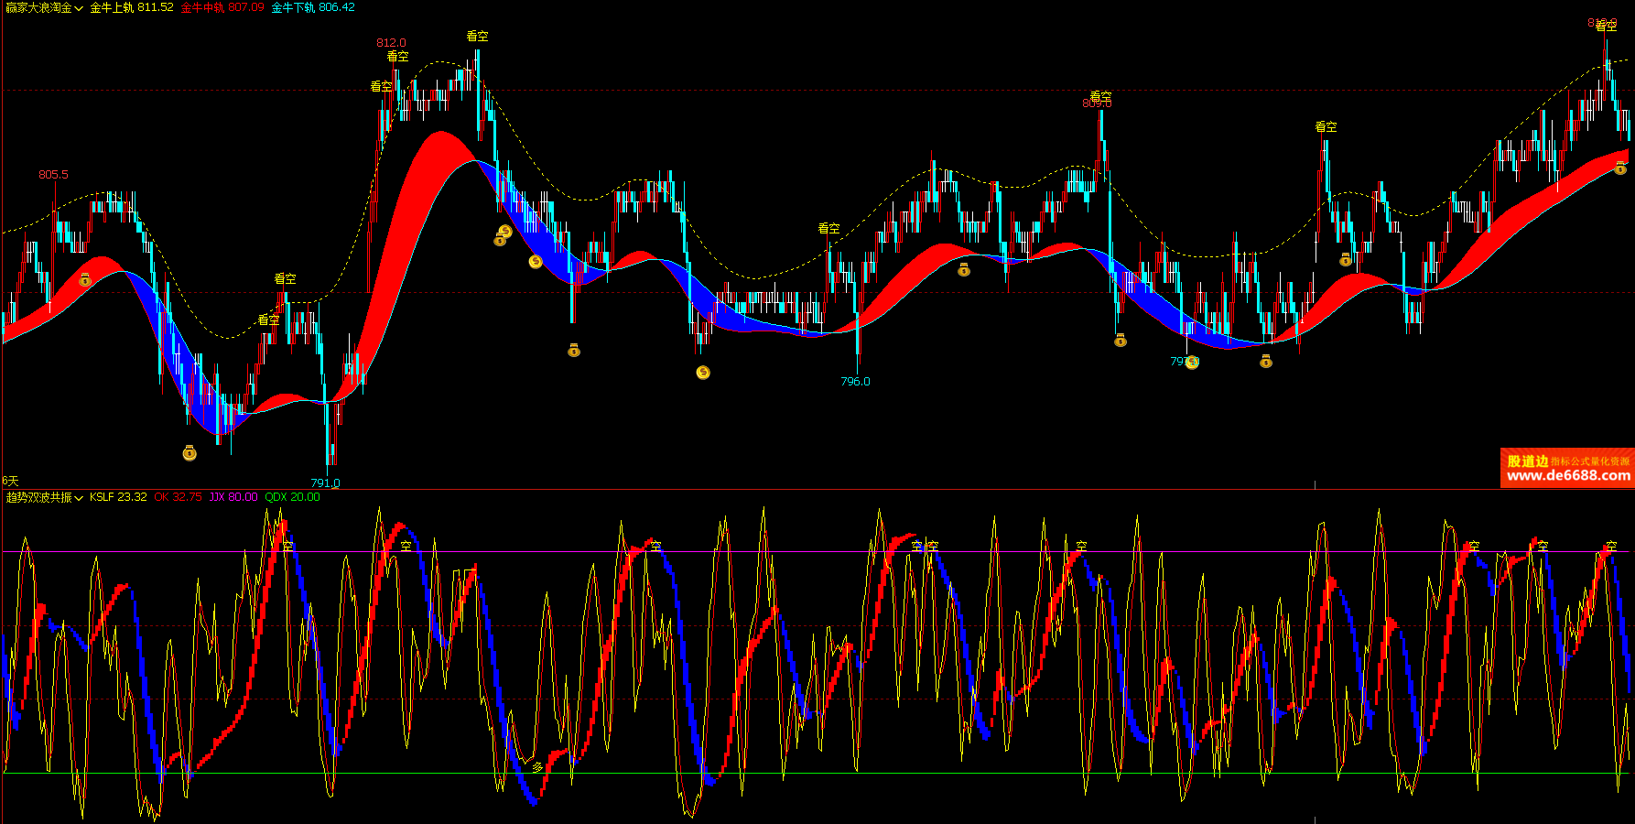The image size is (1635, 824).
Task: Click the 6天 period label
Action: point(10,481)
